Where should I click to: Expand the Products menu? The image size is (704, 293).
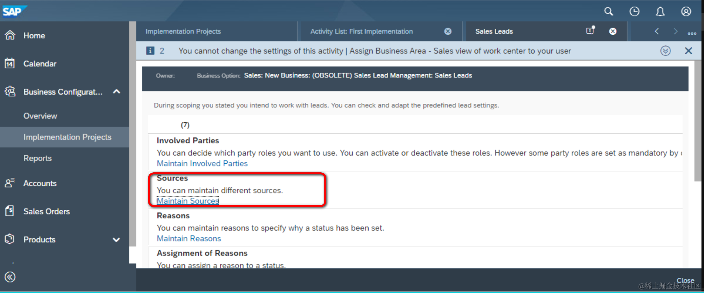point(116,239)
